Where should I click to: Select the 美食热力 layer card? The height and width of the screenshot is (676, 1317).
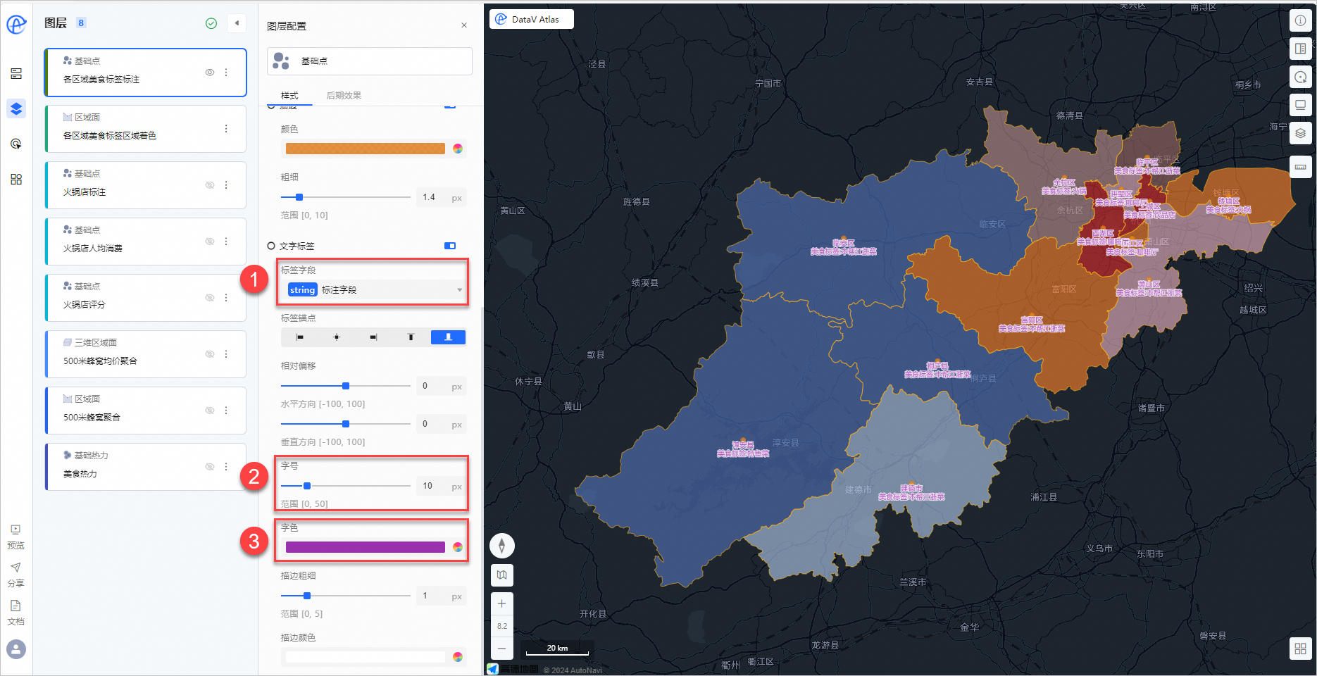point(145,467)
